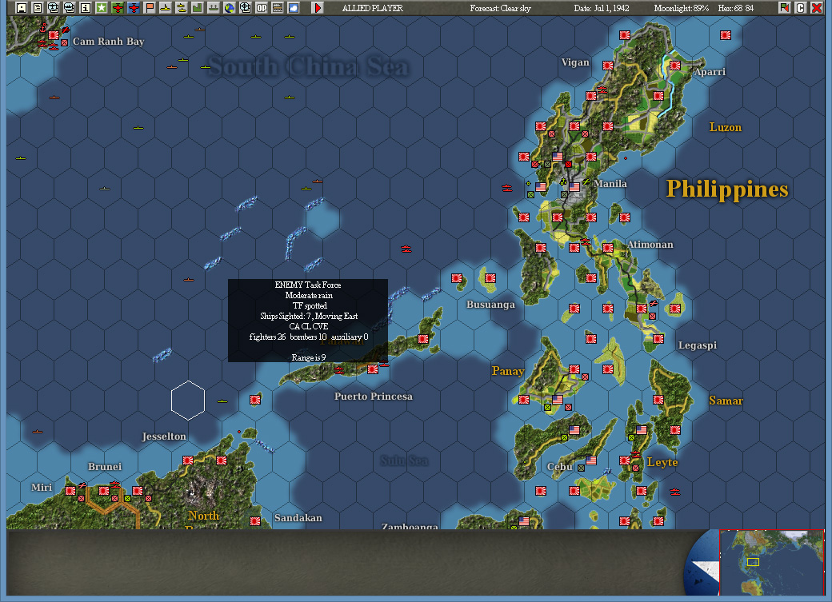Select the red fighter aircraft icon
The width and height of the screenshot is (832, 602).
[x=118, y=7]
